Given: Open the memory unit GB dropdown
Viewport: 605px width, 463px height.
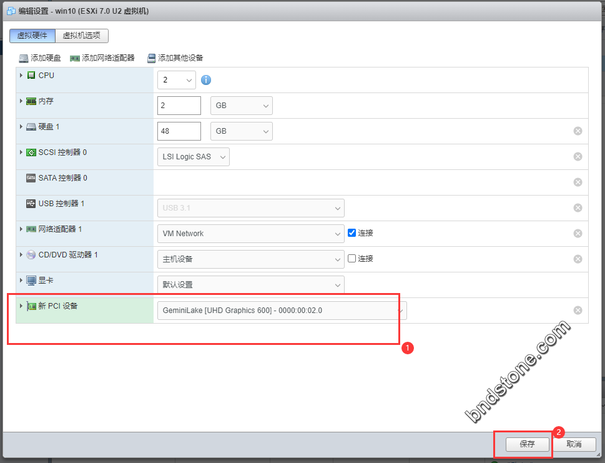Looking at the screenshot, I should coord(242,106).
